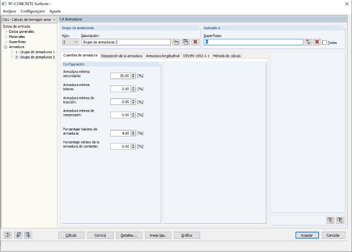The width and height of the screenshot is (352, 252).
Task: Clear surfaces list red X icon
Action: click(317, 42)
